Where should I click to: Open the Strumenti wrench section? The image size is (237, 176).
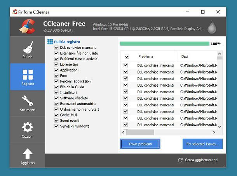pos(28,103)
